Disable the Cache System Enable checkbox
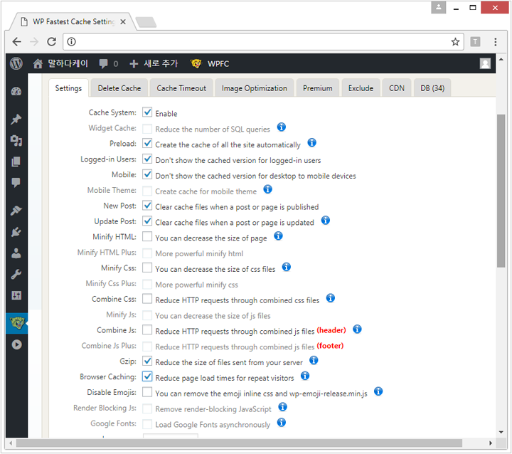 click(x=147, y=112)
